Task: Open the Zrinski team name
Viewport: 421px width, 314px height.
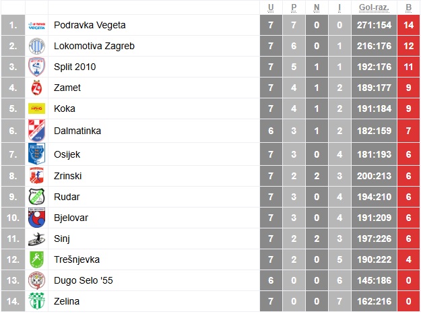Action: click(67, 176)
